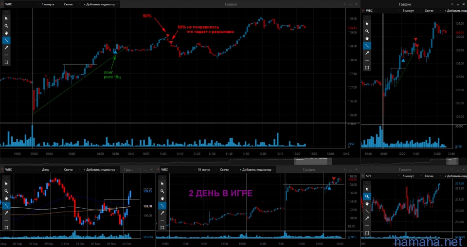Click 'Добавить индикатор' in 15-minute chart
The image size is (467, 247).
click(x=256, y=170)
